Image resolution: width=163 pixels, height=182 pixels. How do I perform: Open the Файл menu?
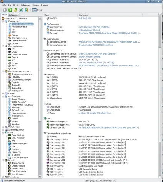3,5
